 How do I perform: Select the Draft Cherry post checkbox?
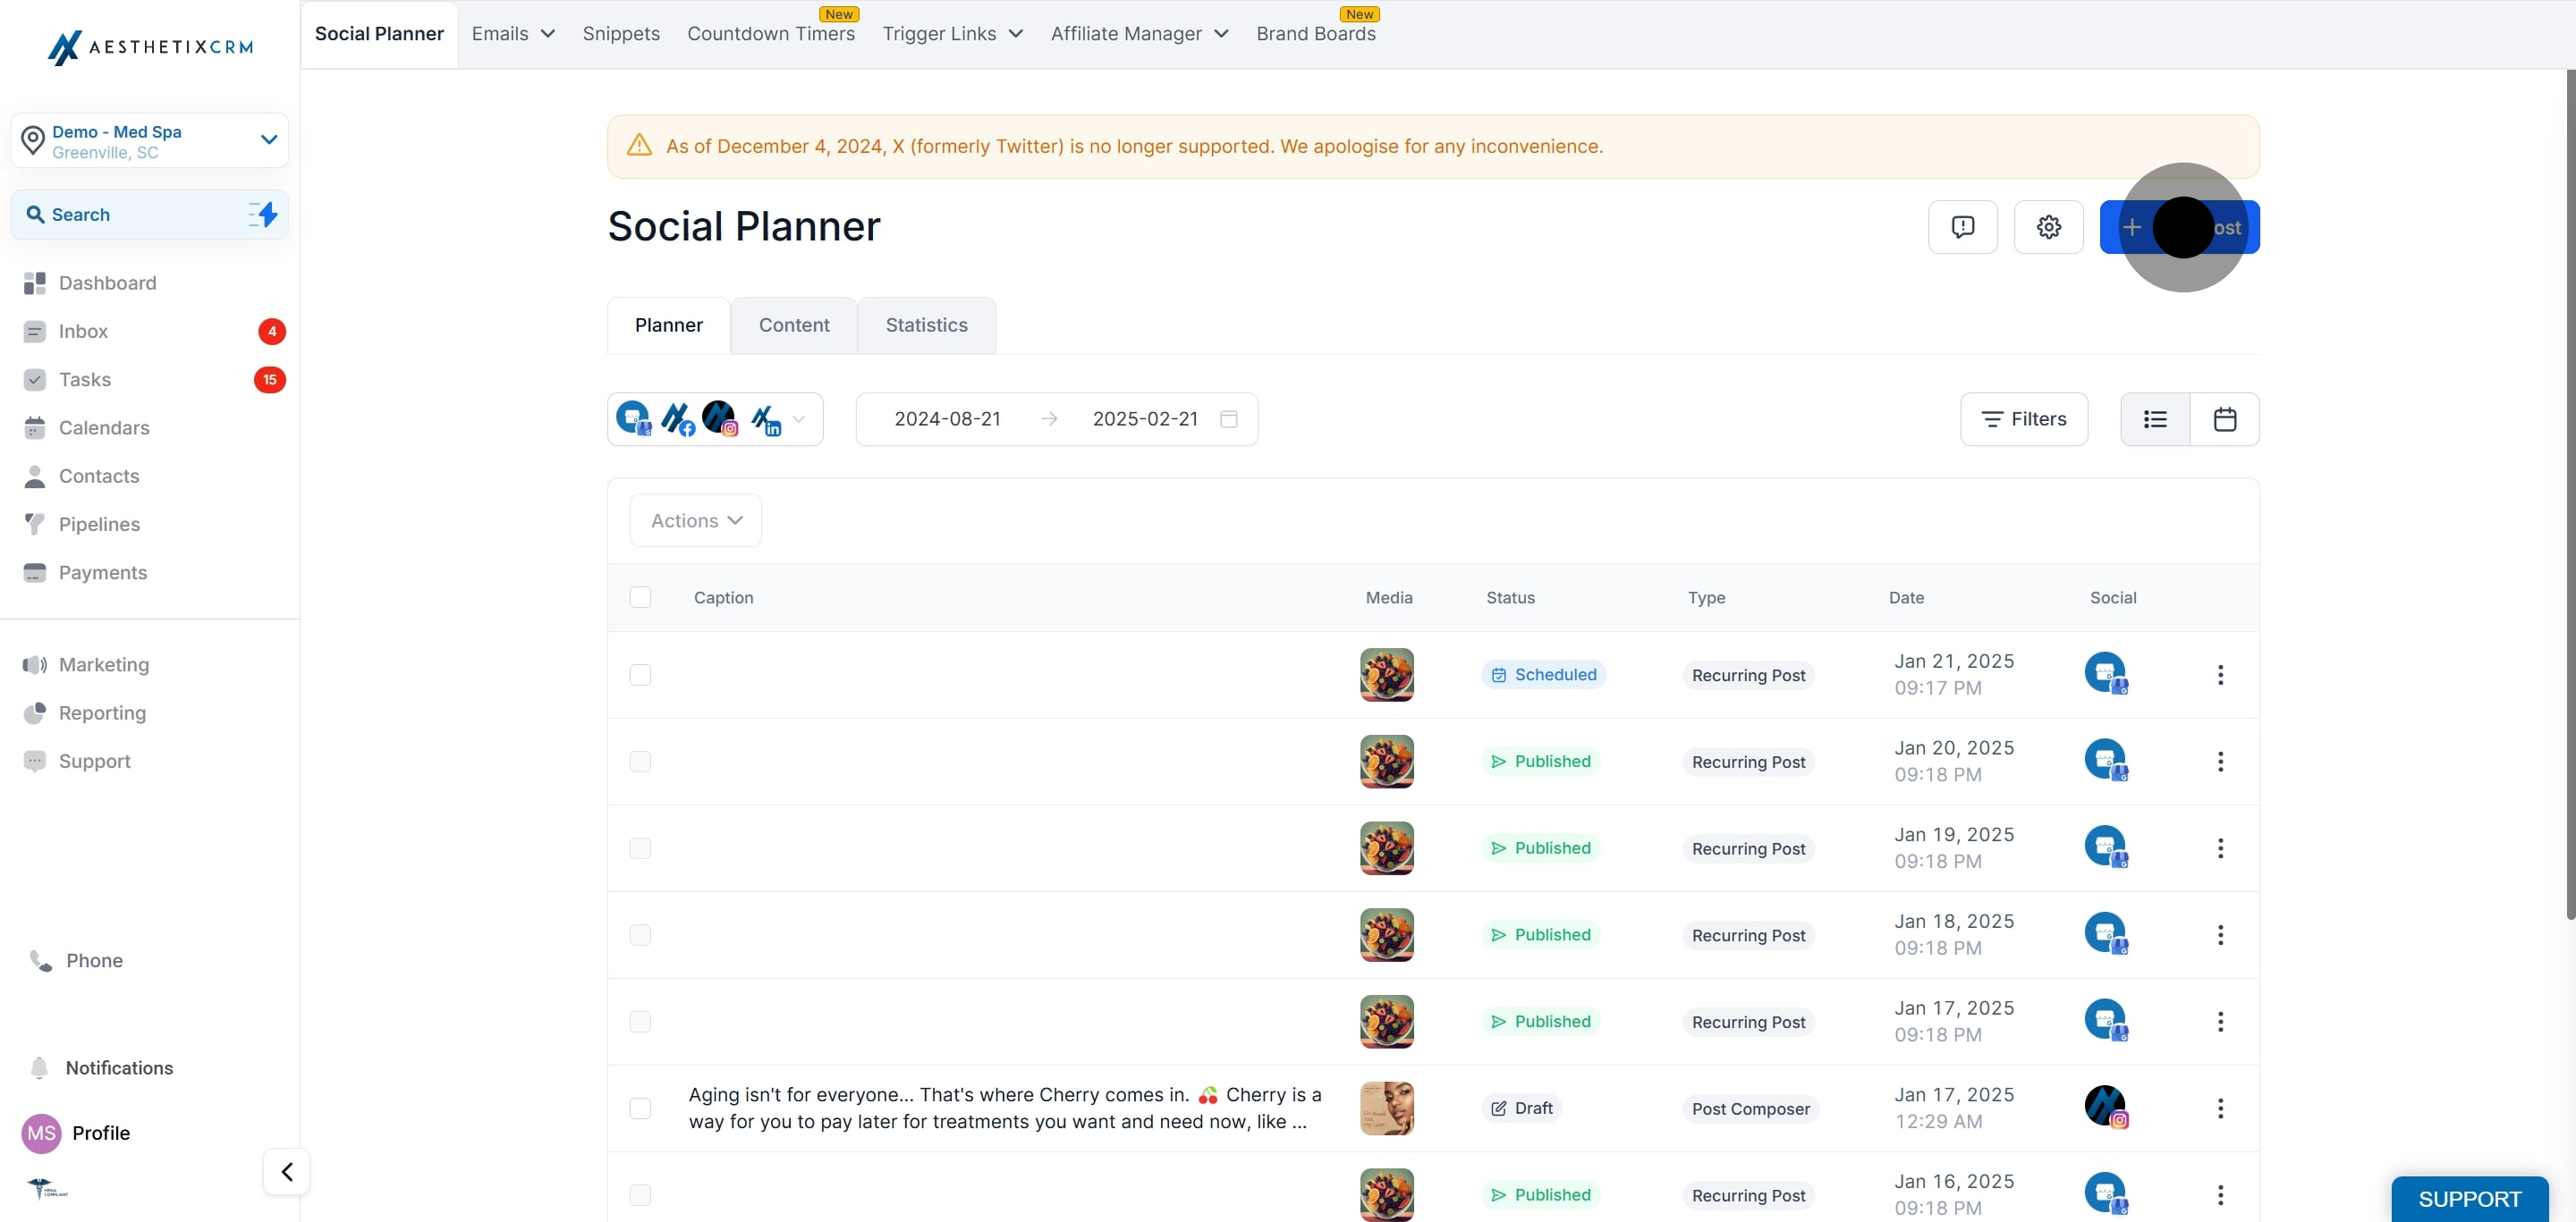640,1108
